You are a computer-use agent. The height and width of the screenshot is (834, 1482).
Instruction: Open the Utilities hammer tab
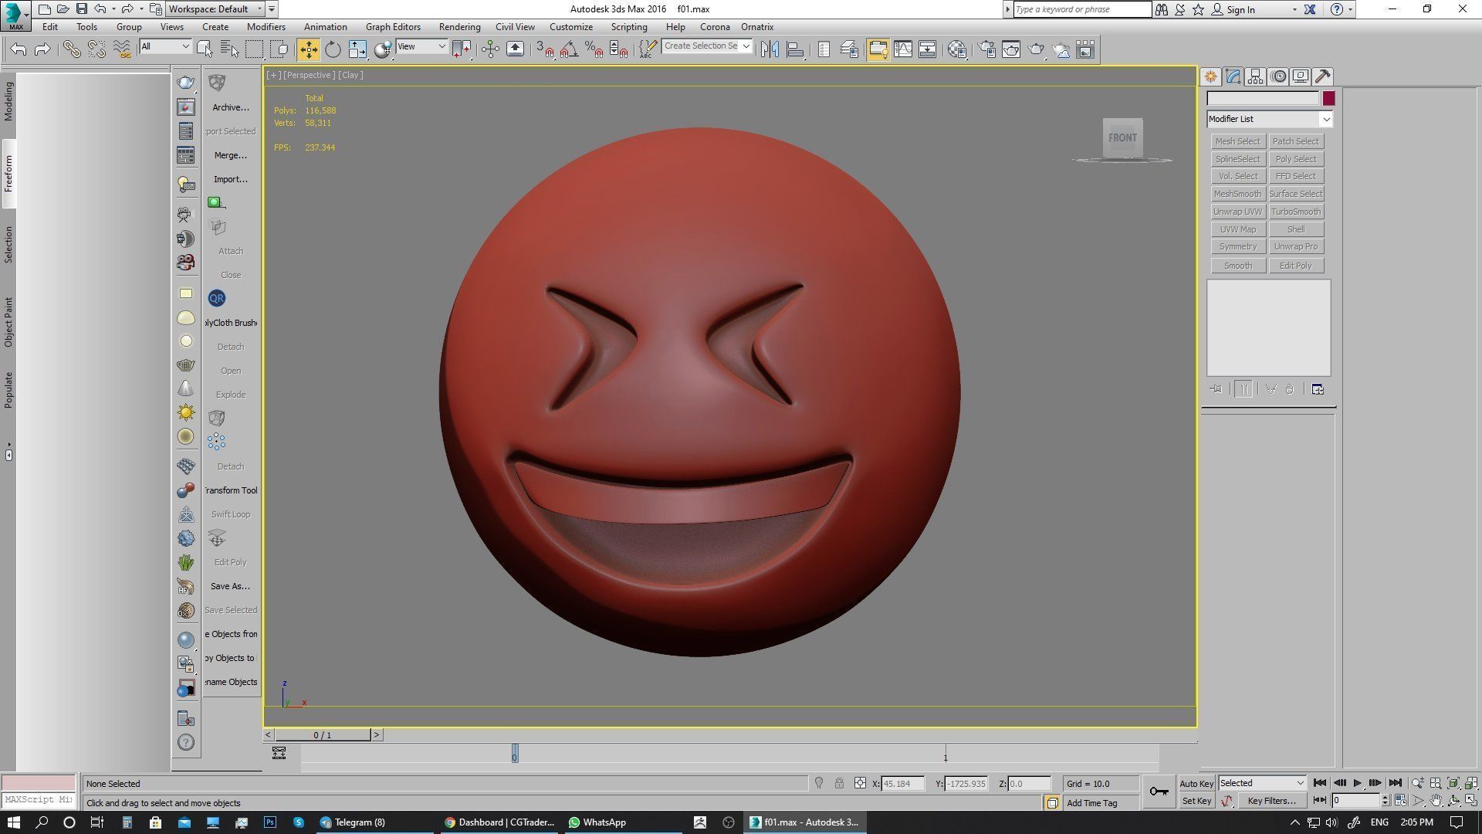click(1322, 76)
